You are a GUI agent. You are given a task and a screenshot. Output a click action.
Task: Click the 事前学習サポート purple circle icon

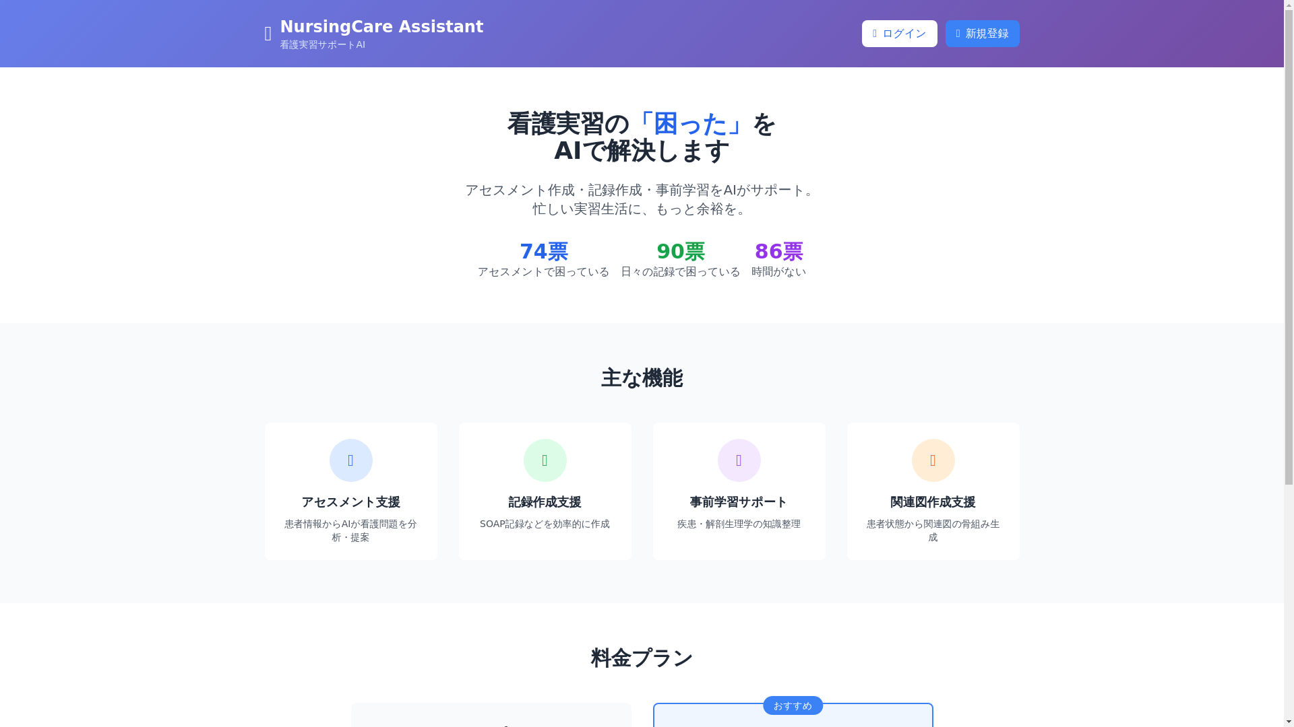coord(739,460)
